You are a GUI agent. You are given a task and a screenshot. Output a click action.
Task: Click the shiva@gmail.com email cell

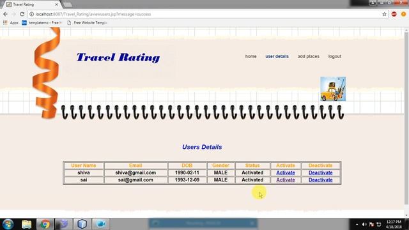[x=135, y=172]
